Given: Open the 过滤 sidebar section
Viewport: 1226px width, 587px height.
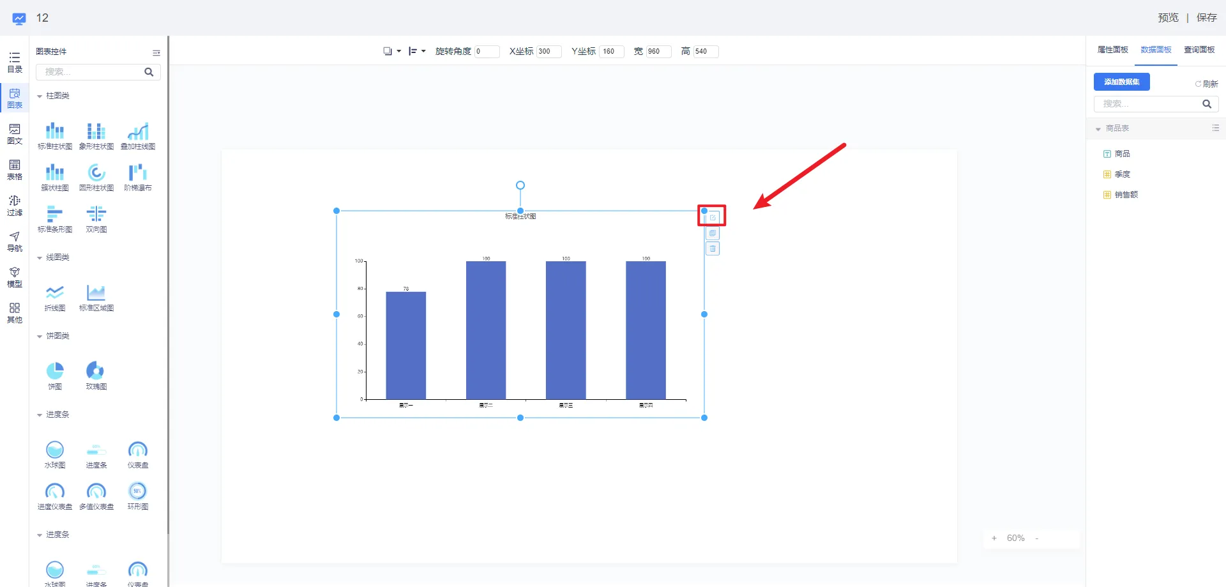Looking at the screenshot, I should click(x=15, y=206).
